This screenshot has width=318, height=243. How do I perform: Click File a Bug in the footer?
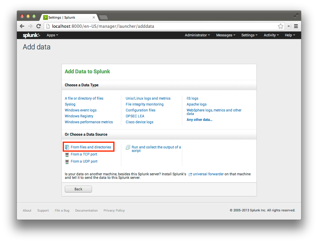tap(62, 210)
